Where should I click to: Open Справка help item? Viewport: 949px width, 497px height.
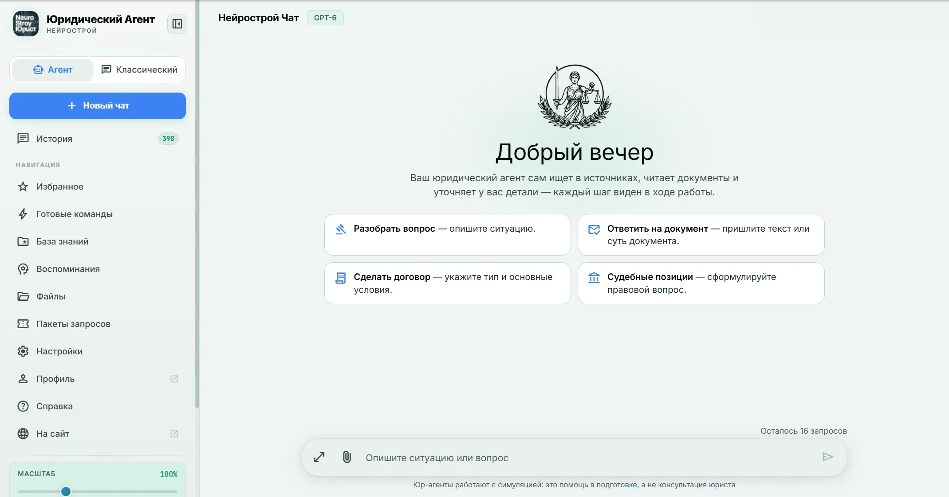98,406
